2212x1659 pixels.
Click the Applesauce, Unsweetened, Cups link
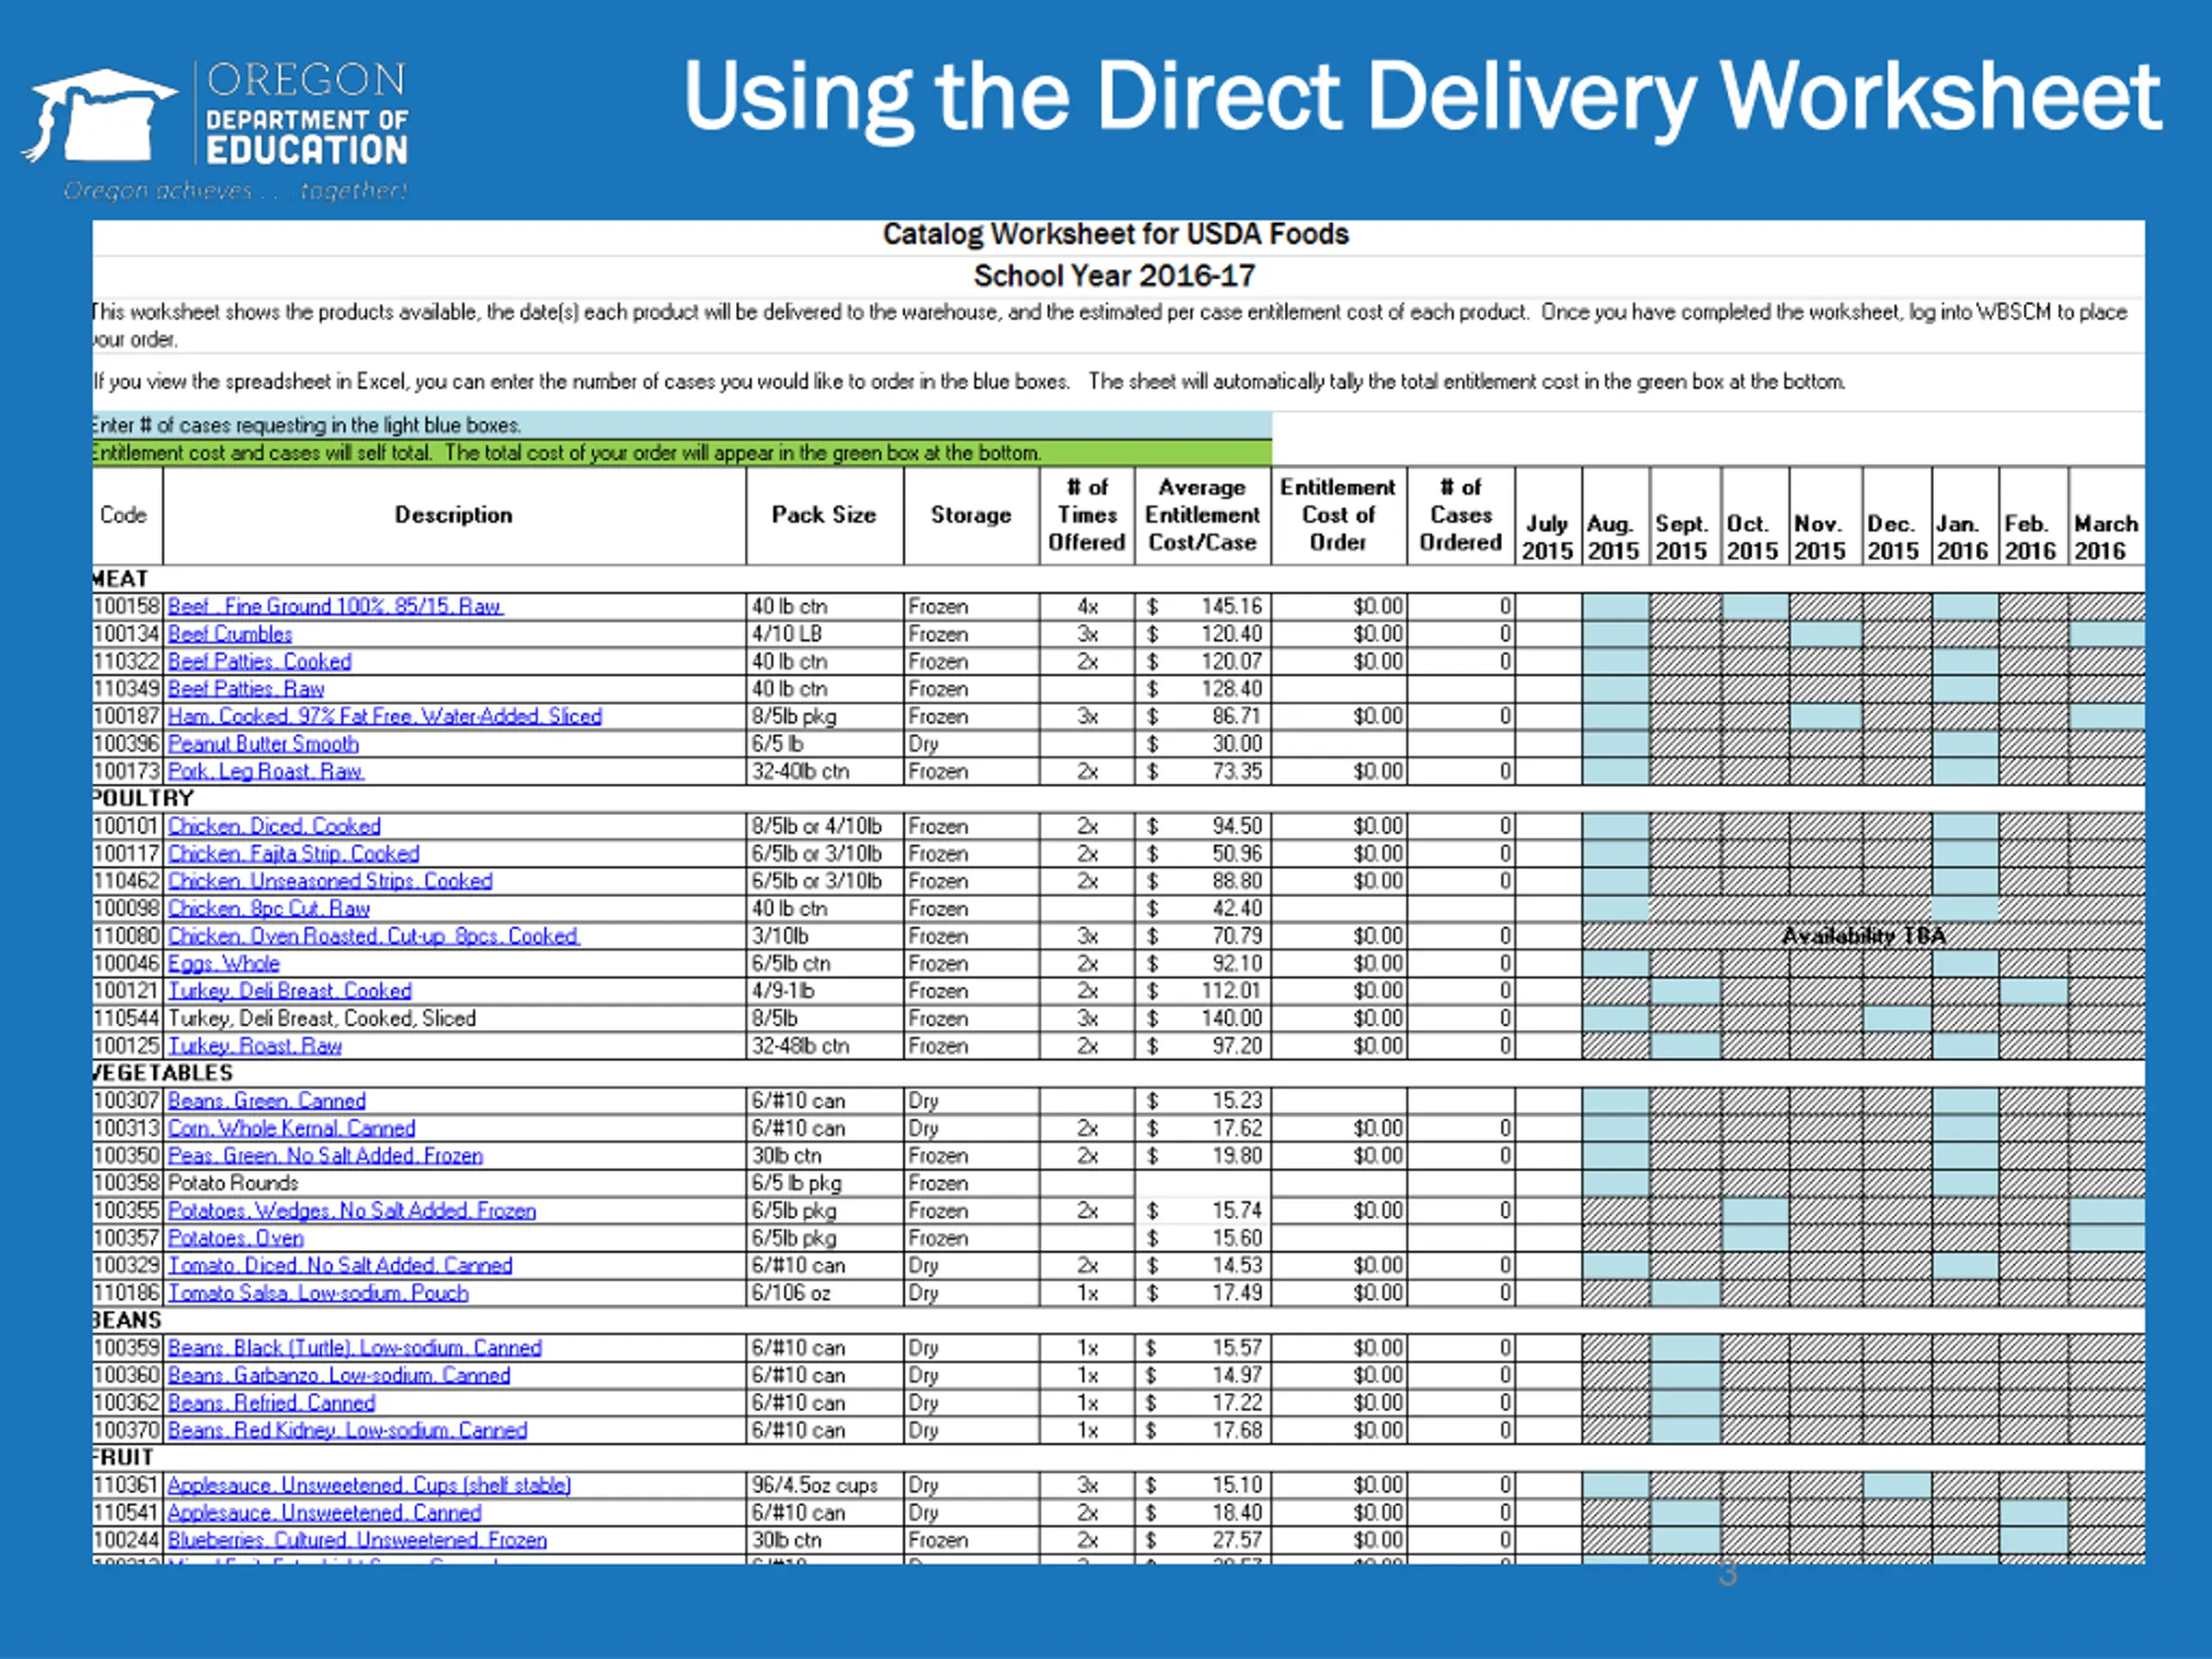tap(369, 1486)
